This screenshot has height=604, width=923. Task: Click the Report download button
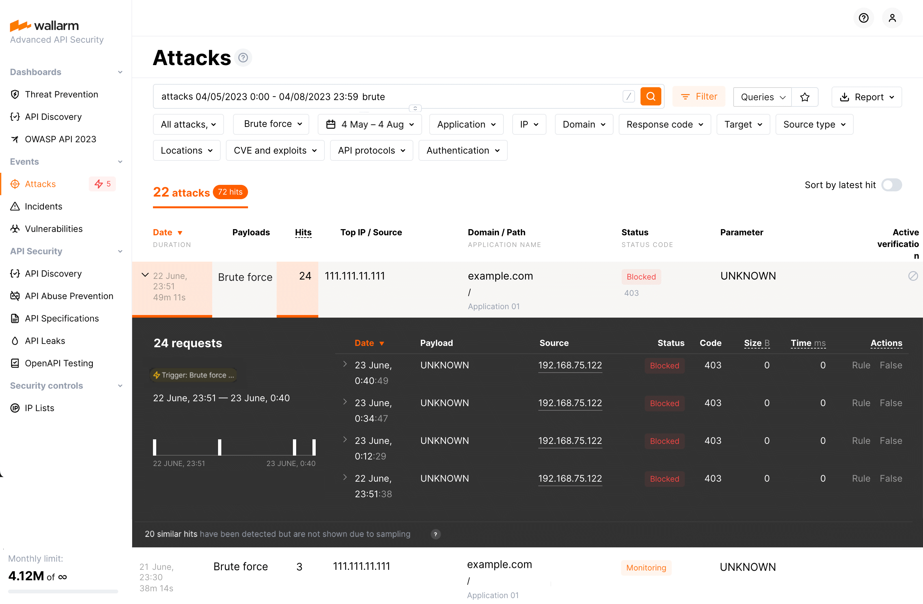[867, 97]
